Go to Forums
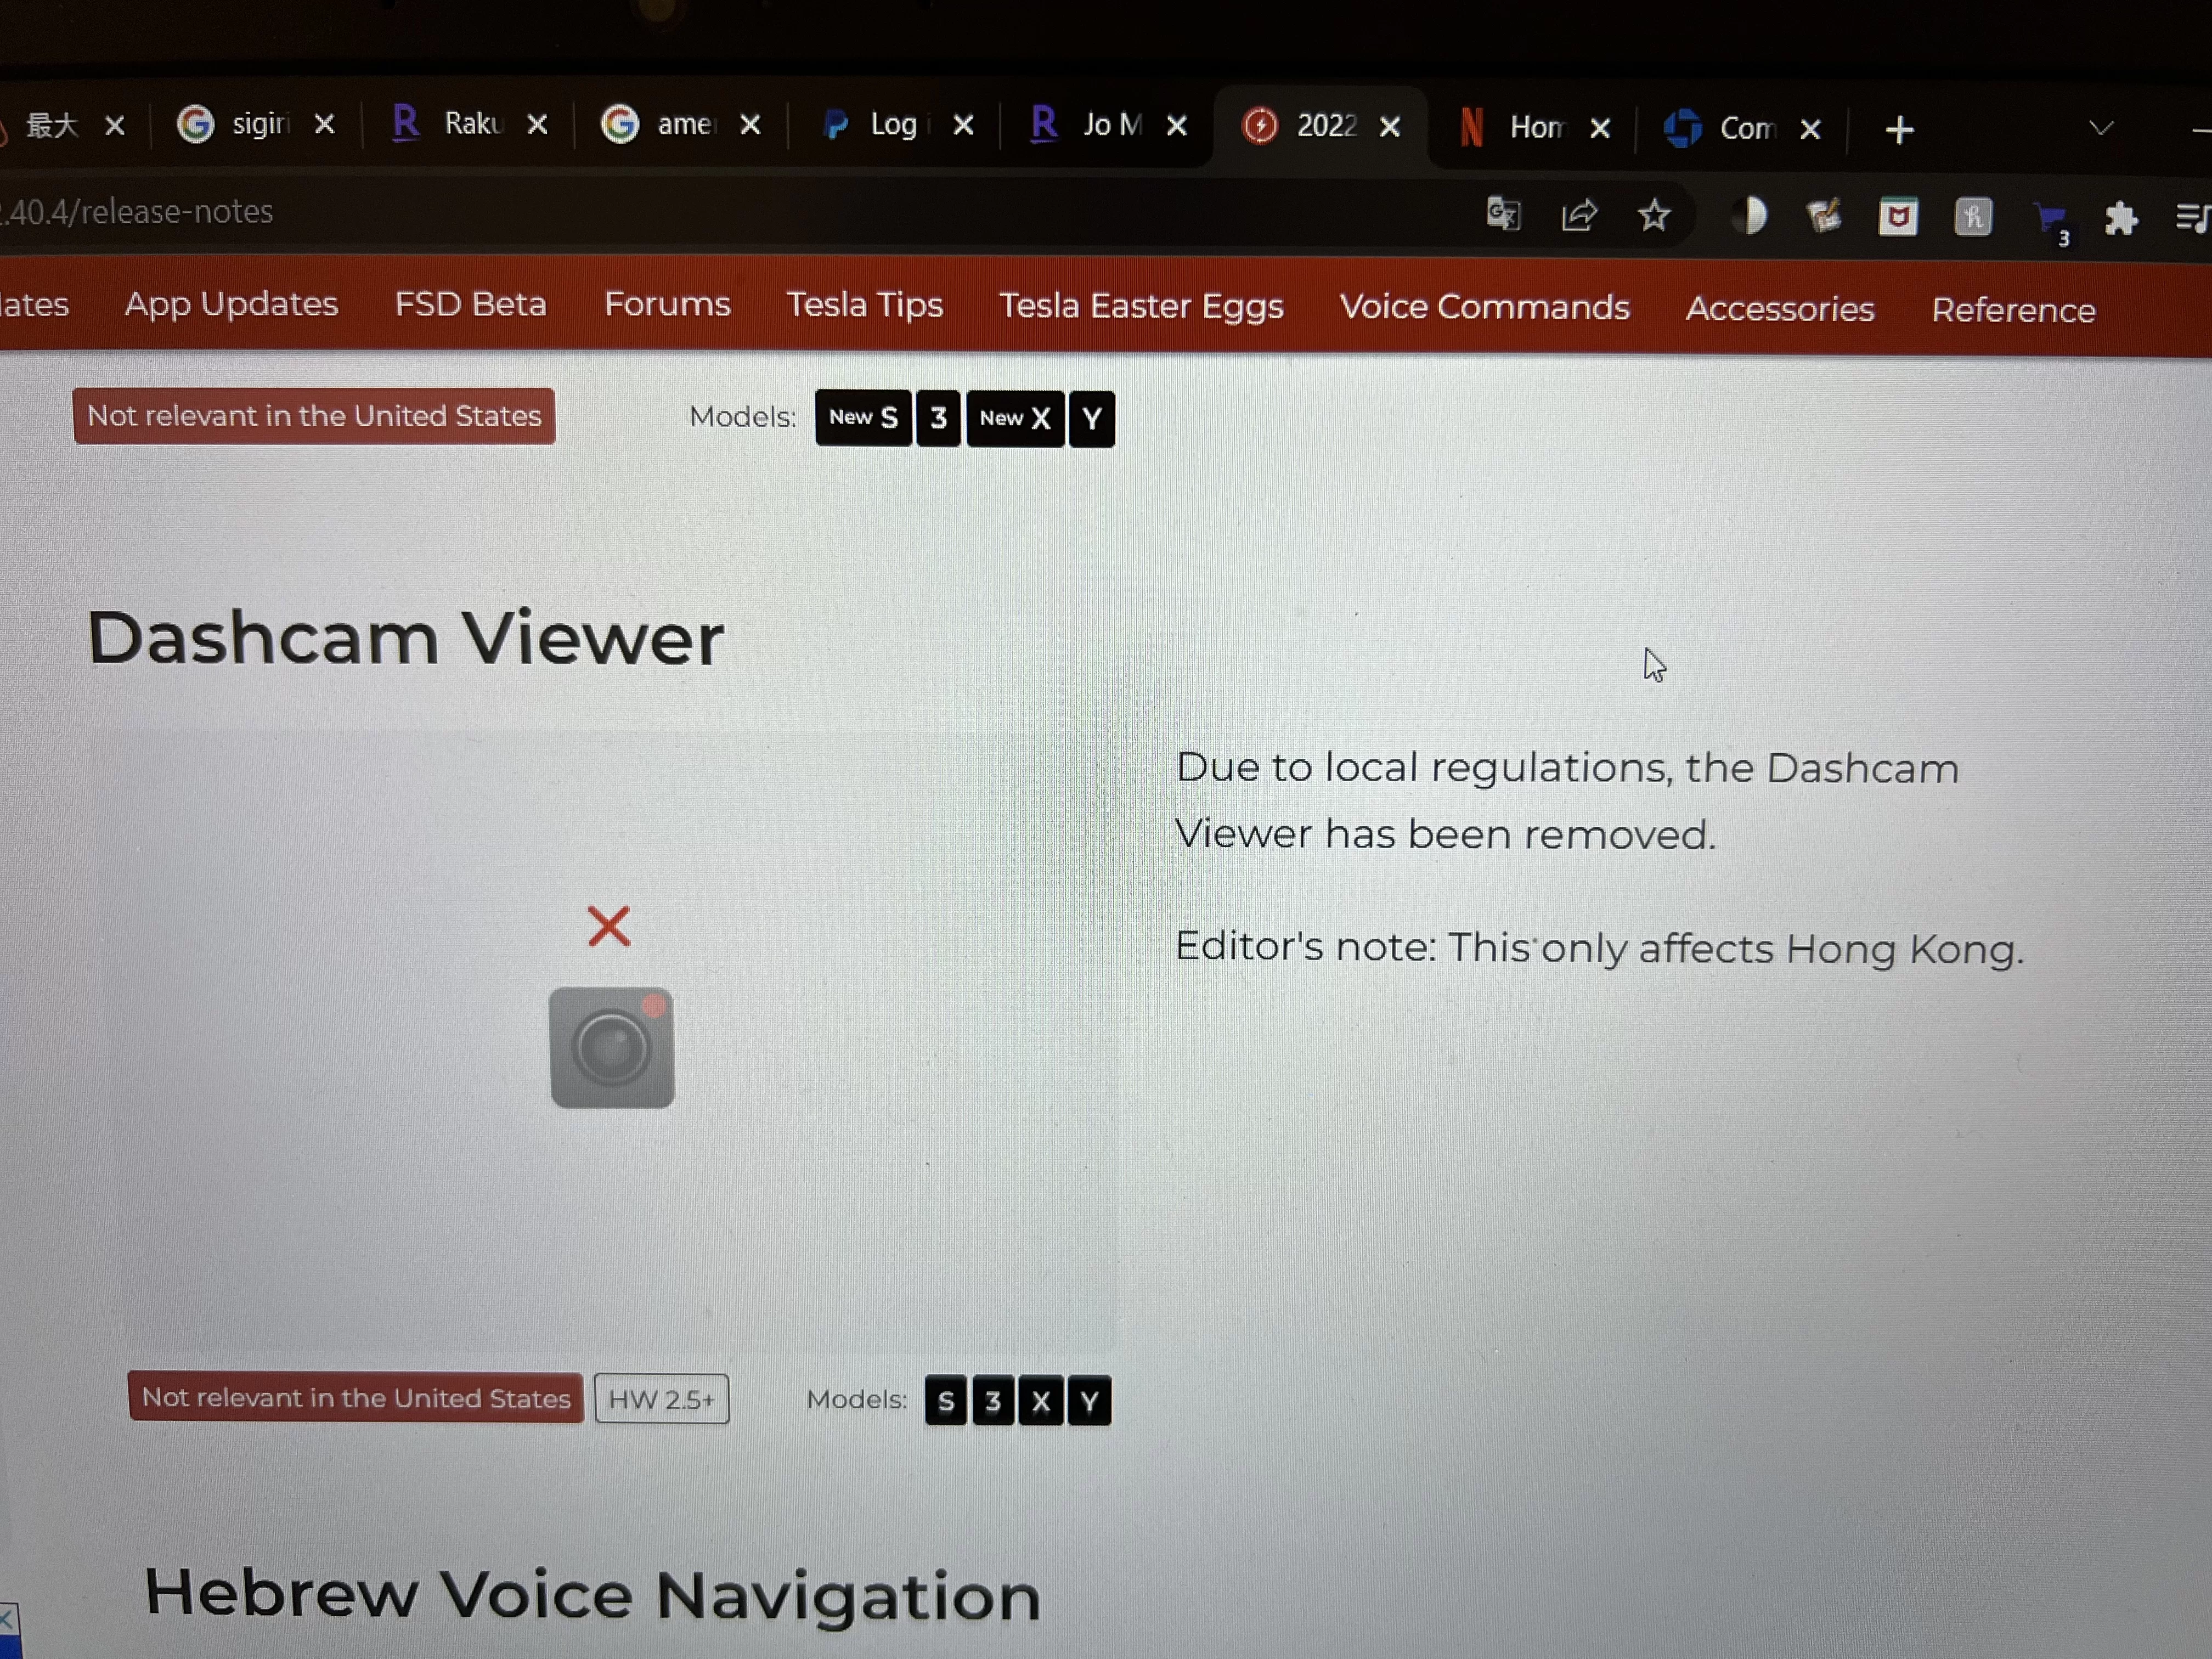 [x=667, y=304]
